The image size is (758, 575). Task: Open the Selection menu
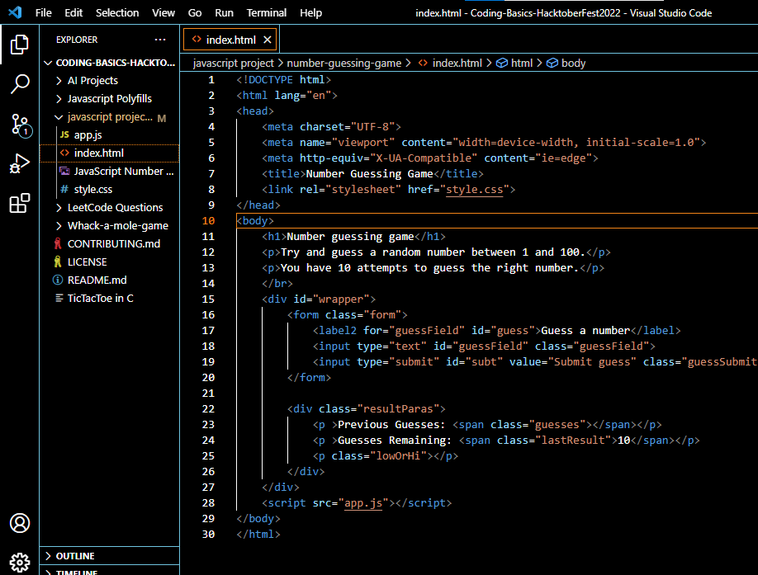(117, 13)
